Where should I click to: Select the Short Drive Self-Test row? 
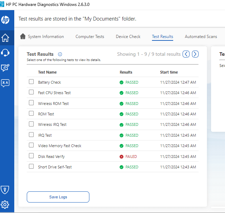(113, 167)
